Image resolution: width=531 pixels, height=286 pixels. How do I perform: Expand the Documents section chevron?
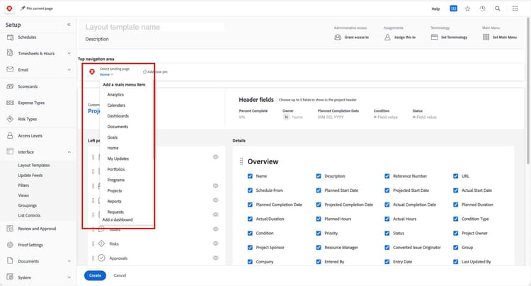click(69, 261)
